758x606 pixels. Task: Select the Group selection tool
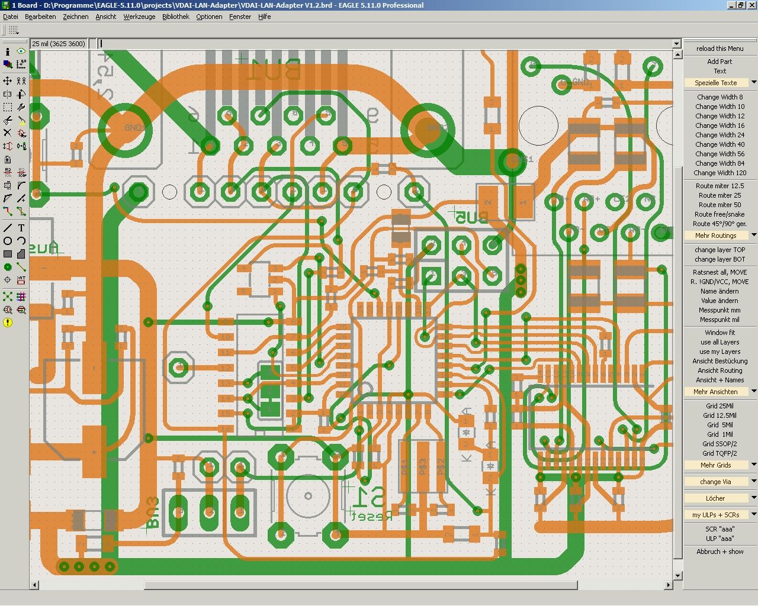pos(8,107)
